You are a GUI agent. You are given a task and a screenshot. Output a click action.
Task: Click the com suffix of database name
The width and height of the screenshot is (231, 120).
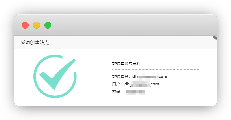163,76
